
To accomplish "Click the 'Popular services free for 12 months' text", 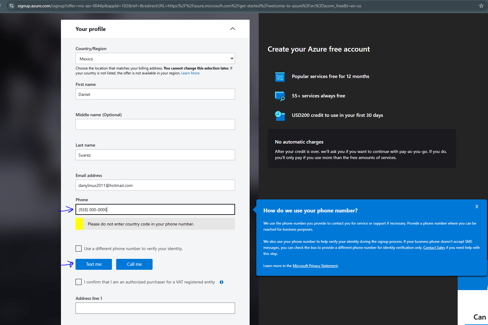I will 331,76.
